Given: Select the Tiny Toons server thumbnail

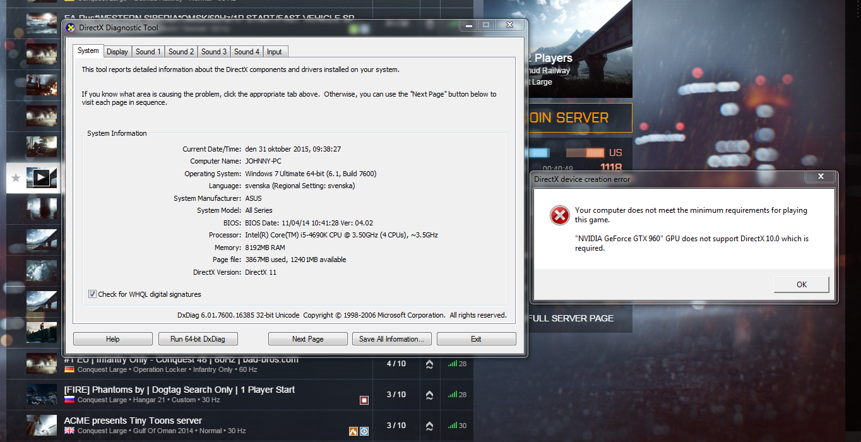Looking at the screenshot, I should (42, 425).
